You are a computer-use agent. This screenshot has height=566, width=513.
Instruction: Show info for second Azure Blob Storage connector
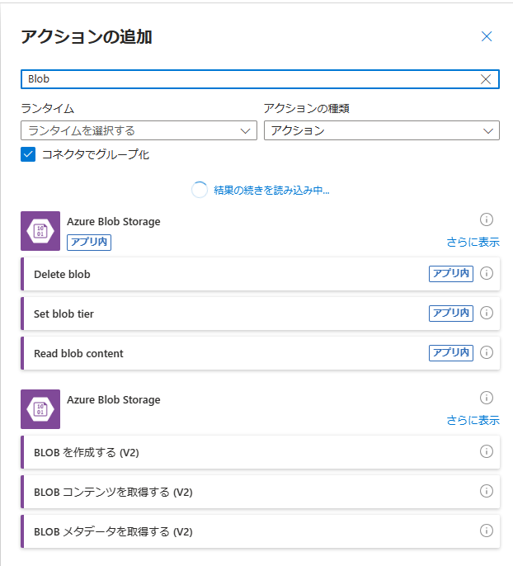[x=487, y=398]
